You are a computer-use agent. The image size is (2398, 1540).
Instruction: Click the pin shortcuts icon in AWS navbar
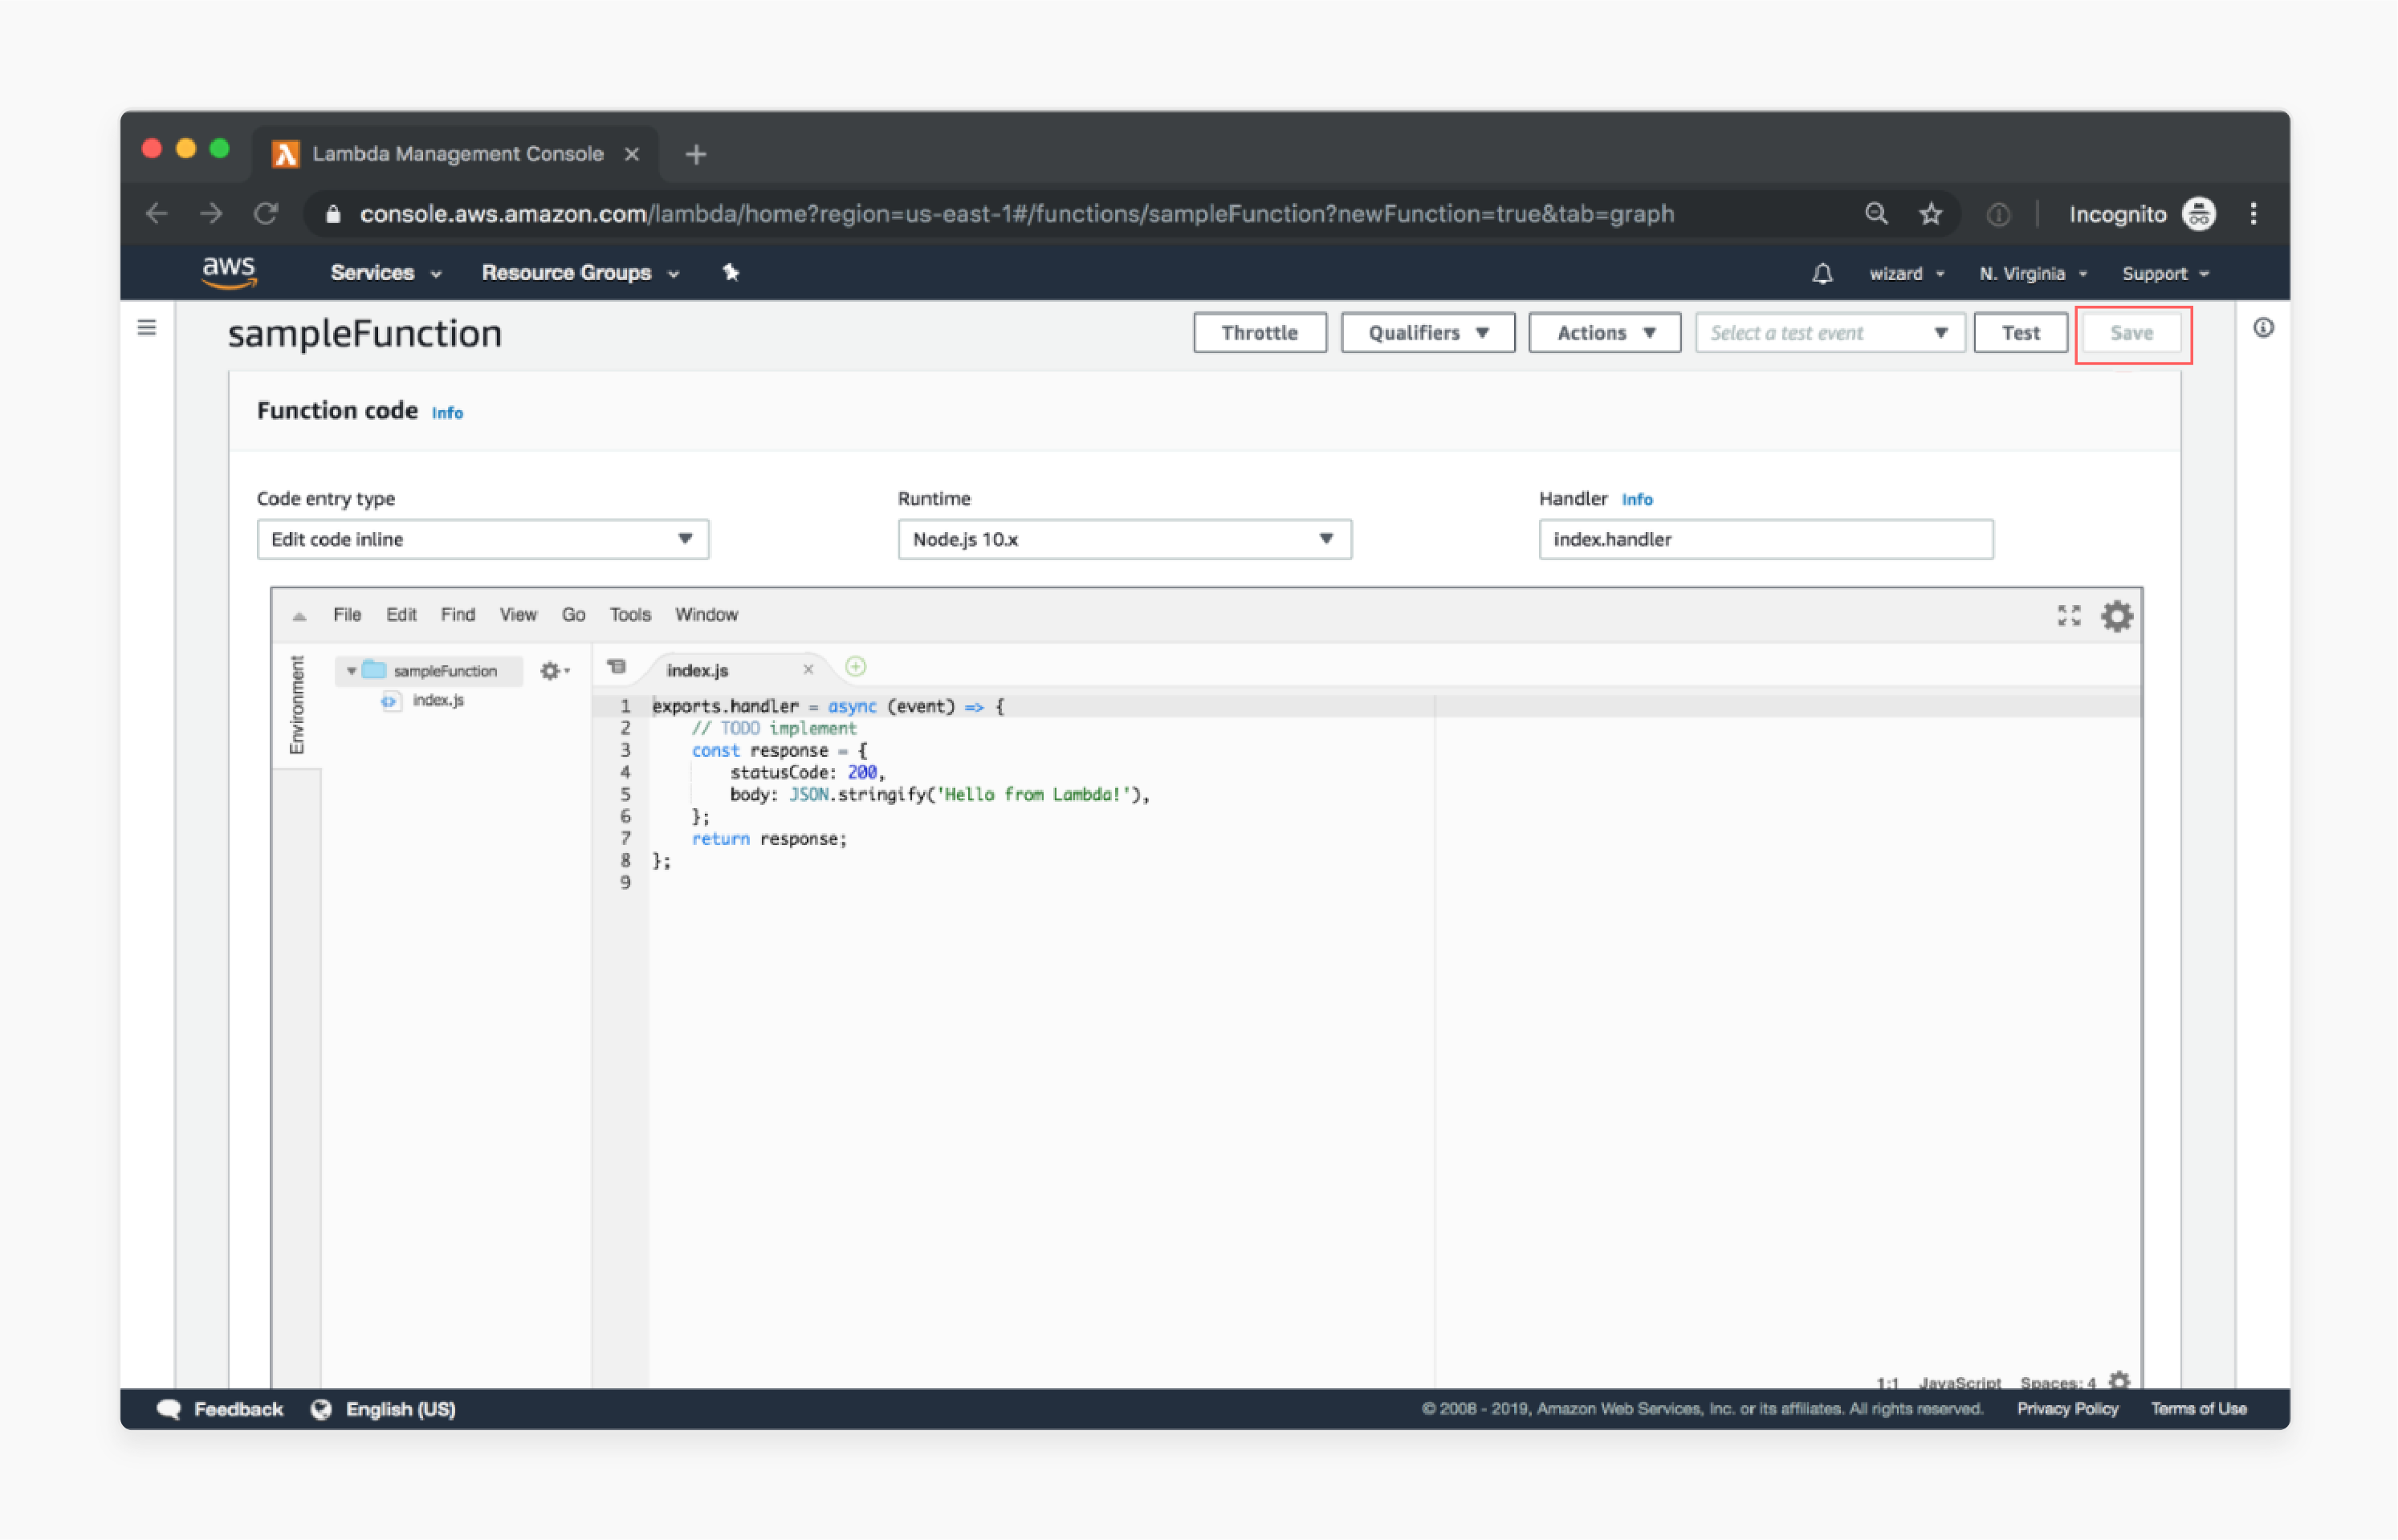731,272
